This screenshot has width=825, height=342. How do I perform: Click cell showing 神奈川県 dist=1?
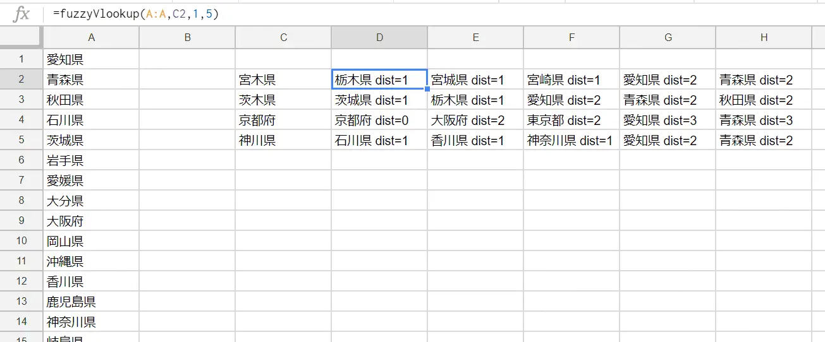coord(571,141)
